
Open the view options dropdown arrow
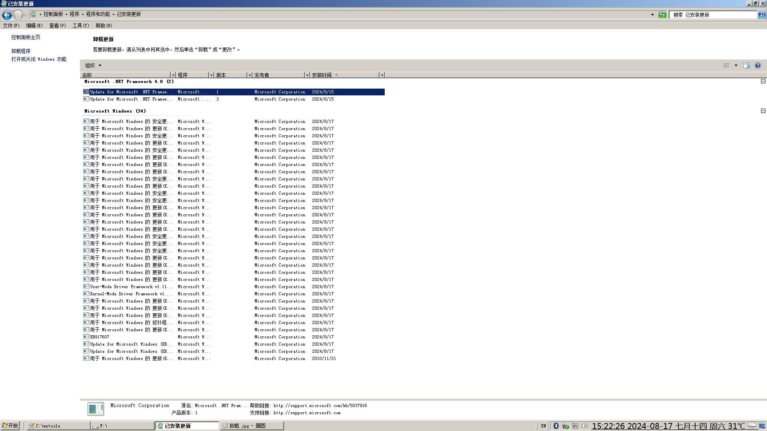point(736,65)
